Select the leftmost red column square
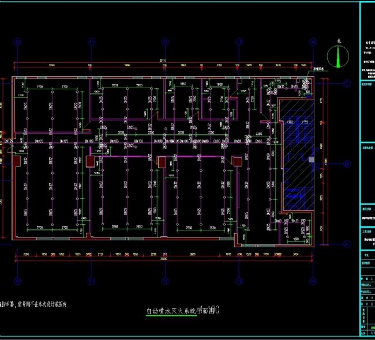 click(x=91, y=162)
